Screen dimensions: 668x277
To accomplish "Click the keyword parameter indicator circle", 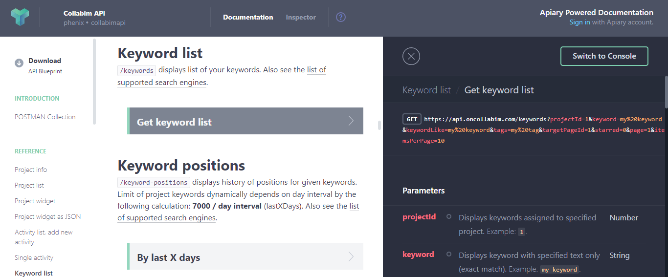I will pos(448,254).
